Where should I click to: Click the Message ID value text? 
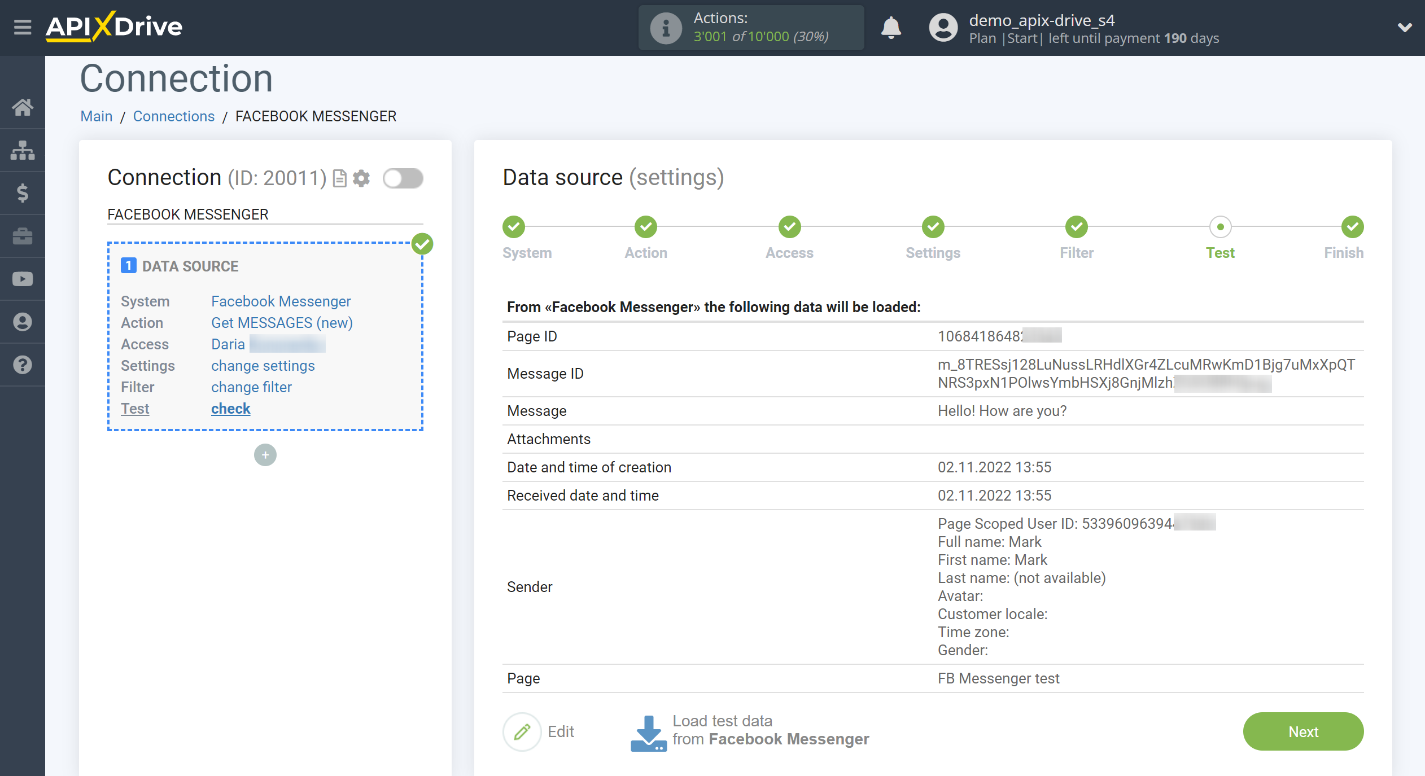[x=1146, y=374]
